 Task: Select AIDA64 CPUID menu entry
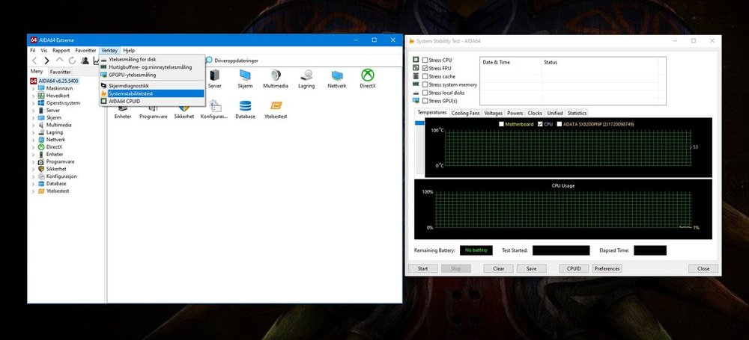pos(152,101)
